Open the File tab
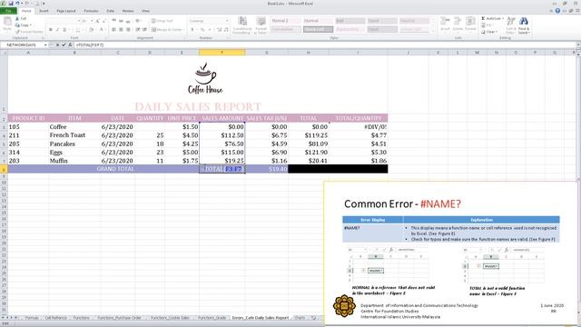The image size is (581, 327). 8,11
